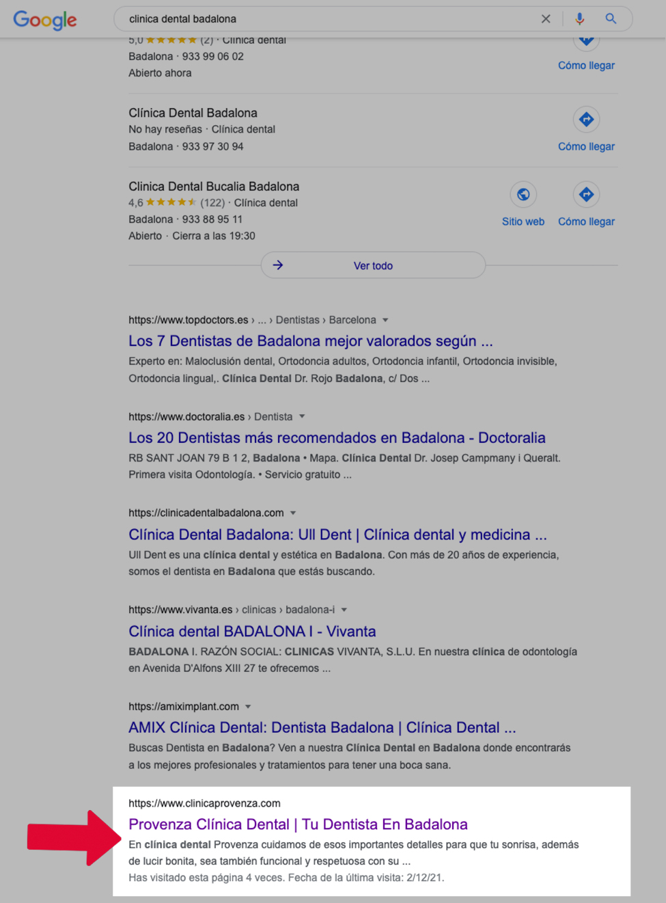Open Clínica dental BADALONA I Vivanta result
Screen dimensions: 666x903
[x=252, y=631]
